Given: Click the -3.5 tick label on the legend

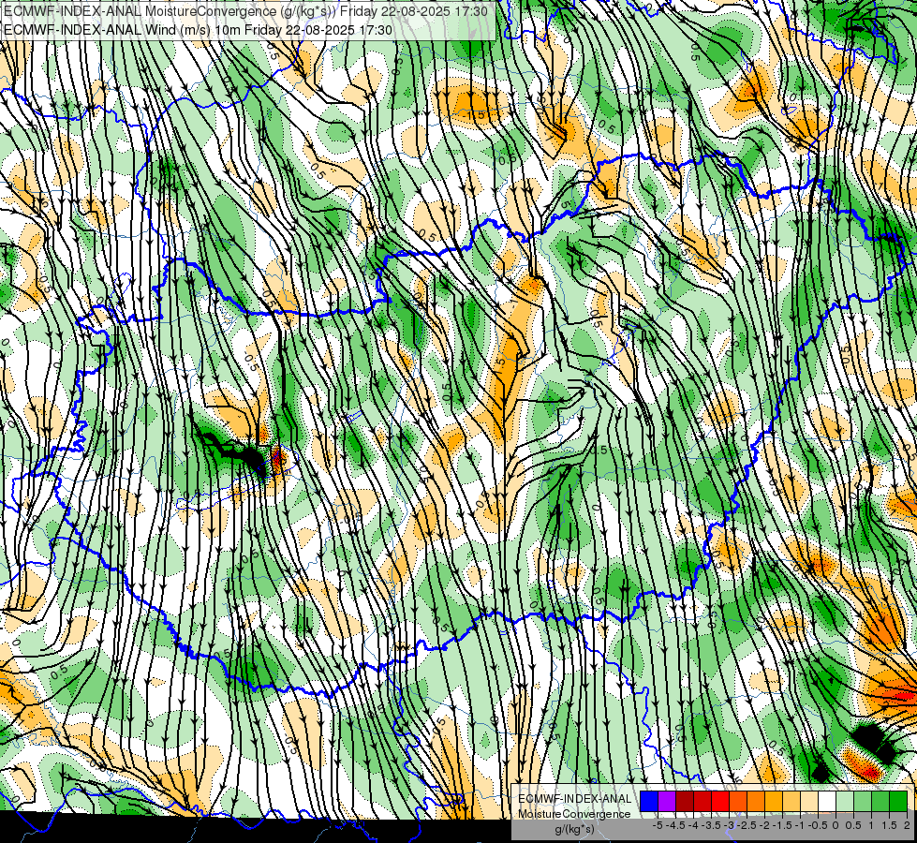Looking at the screenshot, I should click(x=713, y=825).
